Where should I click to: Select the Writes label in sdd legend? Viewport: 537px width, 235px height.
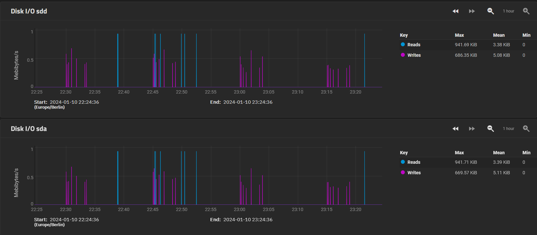(x=414, y=55)
